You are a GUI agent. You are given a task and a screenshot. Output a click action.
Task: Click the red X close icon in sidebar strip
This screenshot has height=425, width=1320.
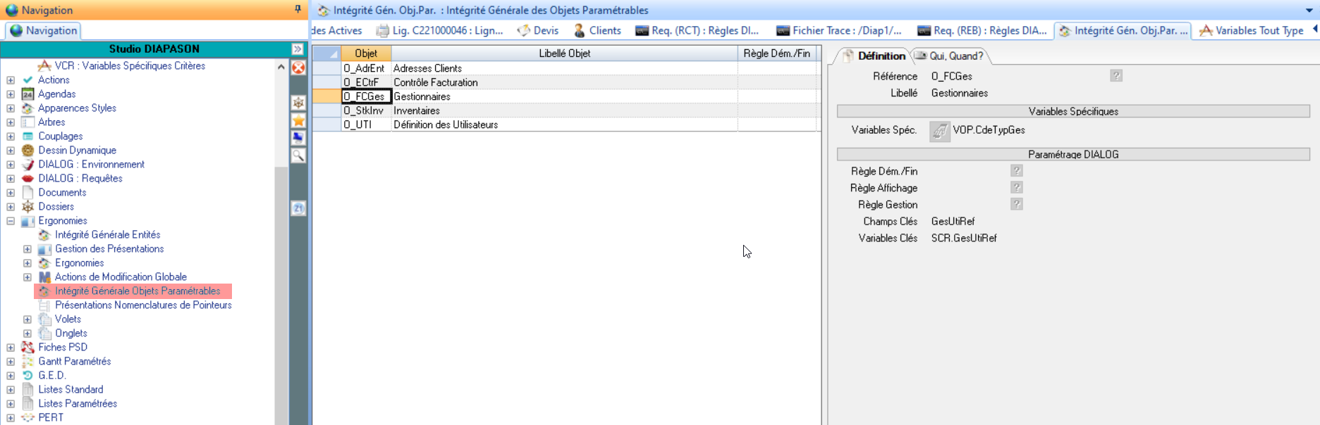[298, 68]
